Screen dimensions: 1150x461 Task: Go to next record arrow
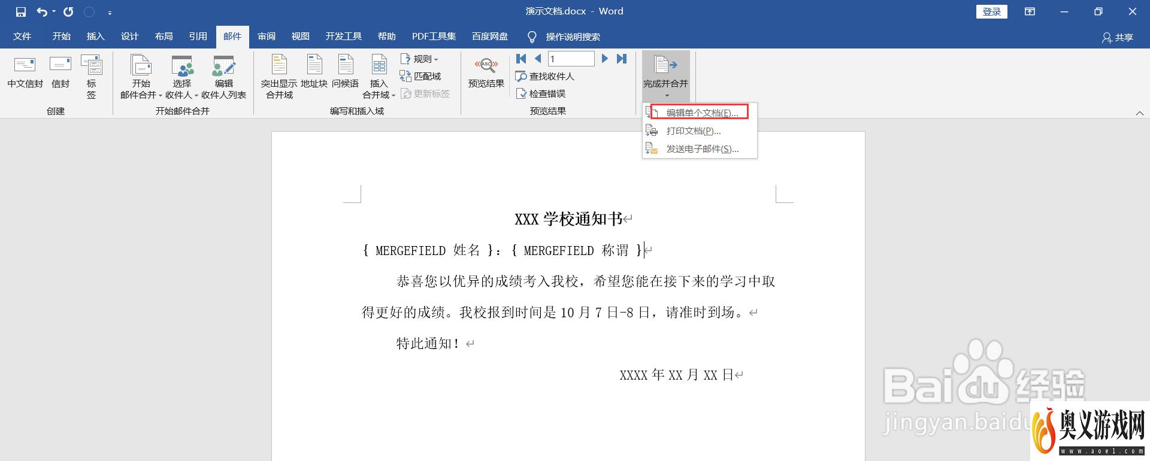point(605,59)
